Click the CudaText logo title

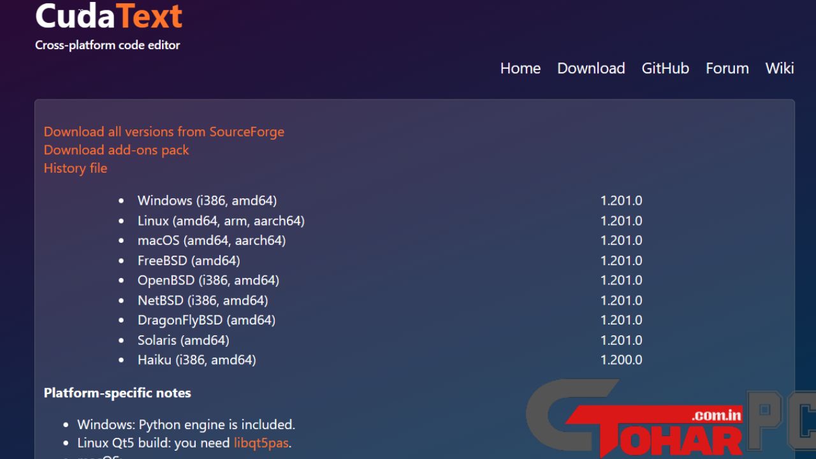coord(109,15)
